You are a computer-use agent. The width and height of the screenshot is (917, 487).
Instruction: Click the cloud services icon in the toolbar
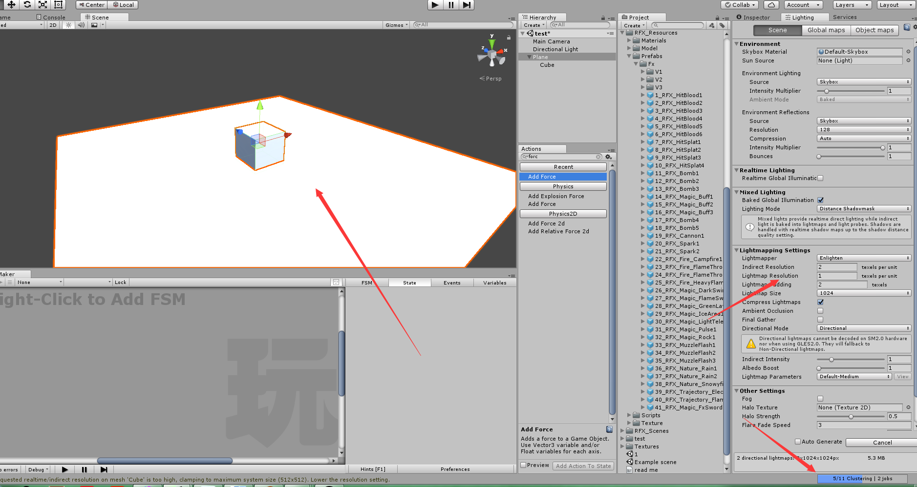point(771,4)
